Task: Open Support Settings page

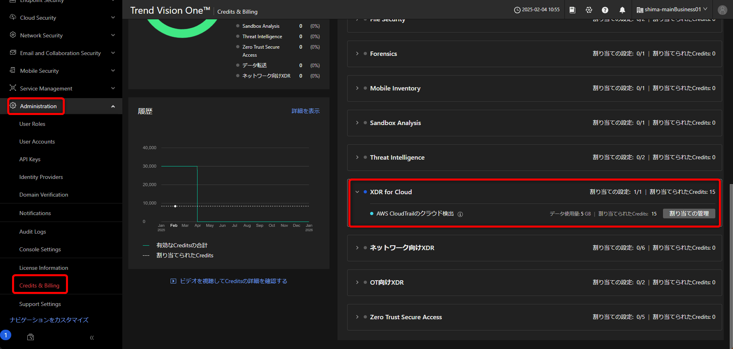Action: click(x=40, y=304)
